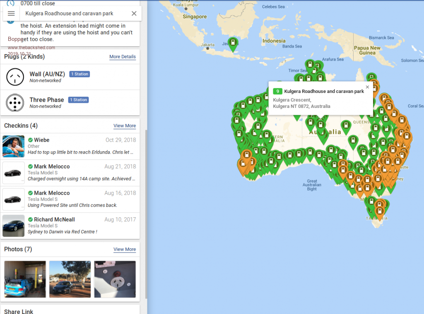Screen dimensions: 424x314
Task: Click the green score 9 badge in popup
Action: tap(277, 91)
